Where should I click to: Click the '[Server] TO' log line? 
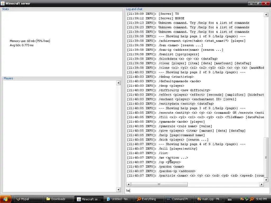coord(153,14)
